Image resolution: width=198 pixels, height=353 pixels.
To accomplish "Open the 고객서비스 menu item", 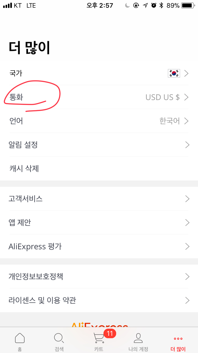I will (26, 199).
